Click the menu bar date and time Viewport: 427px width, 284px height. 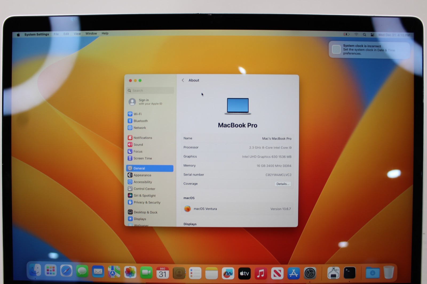pyautogui.click(x=394, y=35)
